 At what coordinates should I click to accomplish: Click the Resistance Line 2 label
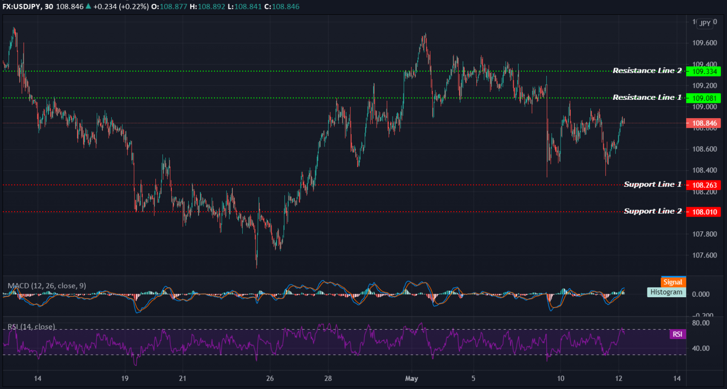(647, 70)
